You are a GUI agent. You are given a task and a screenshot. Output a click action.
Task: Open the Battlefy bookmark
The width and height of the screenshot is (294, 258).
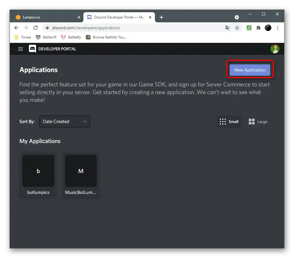point(71,37)
